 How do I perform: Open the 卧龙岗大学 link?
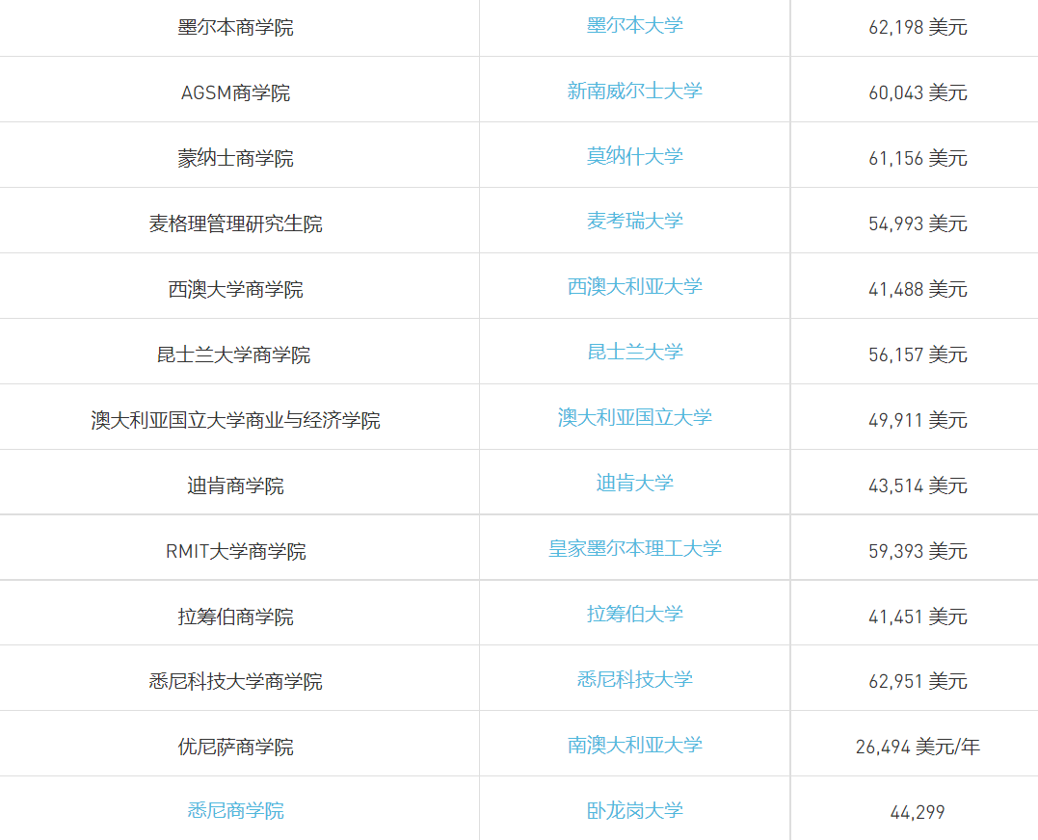(634, 810)
